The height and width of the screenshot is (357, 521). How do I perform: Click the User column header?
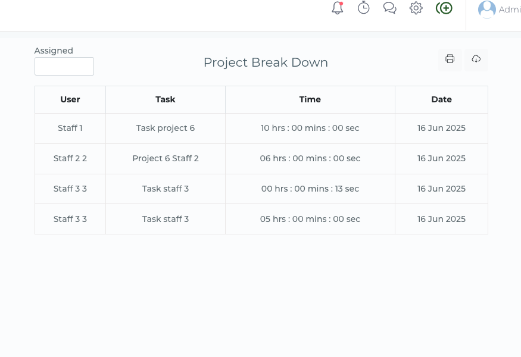coord(70,100)
